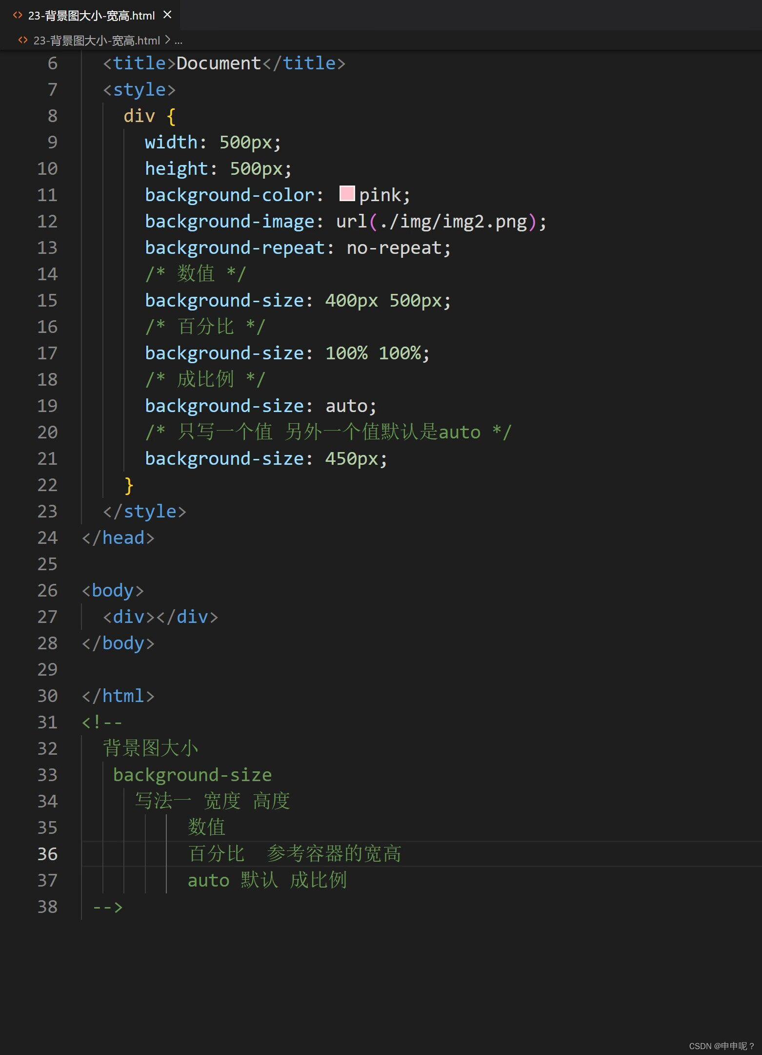Click the closing </head> tag

pos(118,538)
